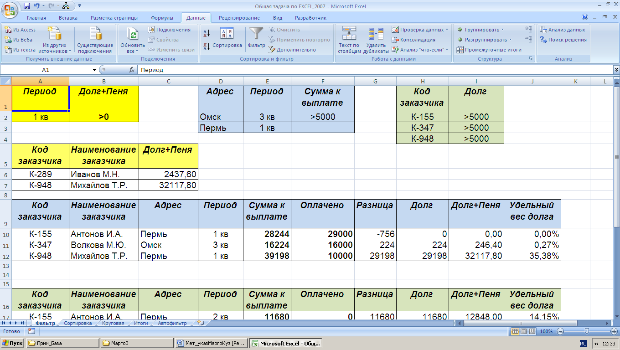
Task: Expand Data Validation (Проверка данных) dropdown arrow
Action: click(x=447, y=30)
